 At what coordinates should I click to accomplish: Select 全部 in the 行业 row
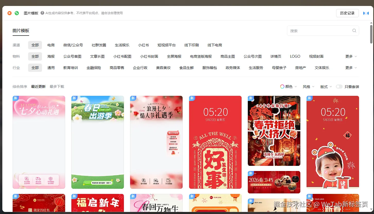(35, 68)
